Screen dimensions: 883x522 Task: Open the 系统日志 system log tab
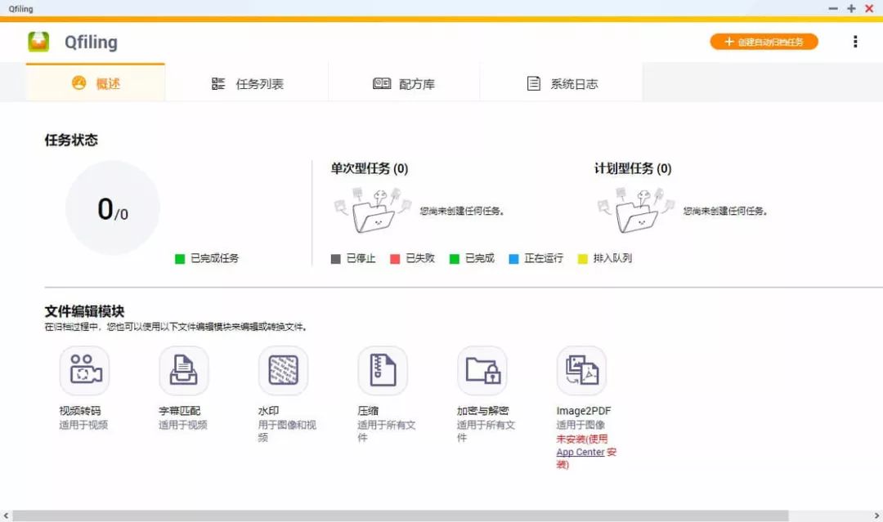pyautogui.click(x=562, y=84)
